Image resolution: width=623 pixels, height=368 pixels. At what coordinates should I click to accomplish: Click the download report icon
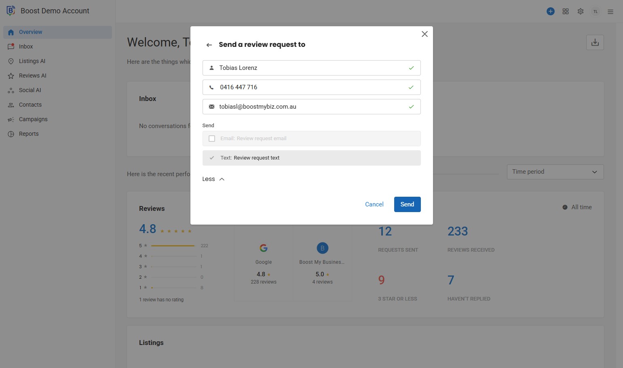[x=595, y=42]
